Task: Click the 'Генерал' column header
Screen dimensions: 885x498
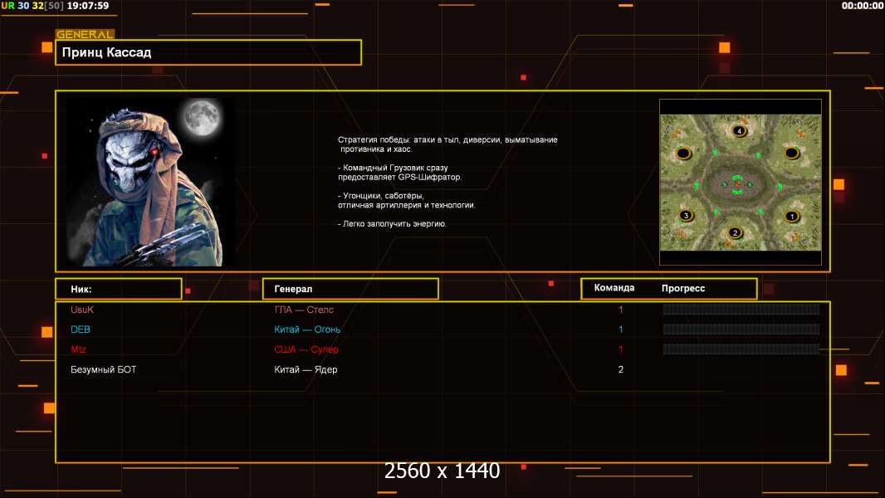Action: pyautogui.click(x=350, y=289)
